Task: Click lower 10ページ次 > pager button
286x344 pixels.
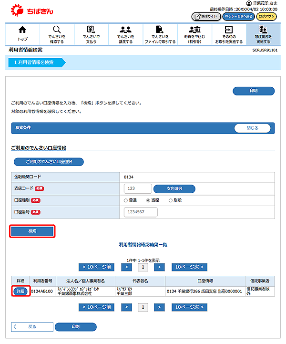Action: [189, 307]
